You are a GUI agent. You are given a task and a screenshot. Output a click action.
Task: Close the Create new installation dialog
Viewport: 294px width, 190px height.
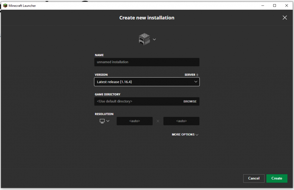pyautogui.click(x=285, y=18)
